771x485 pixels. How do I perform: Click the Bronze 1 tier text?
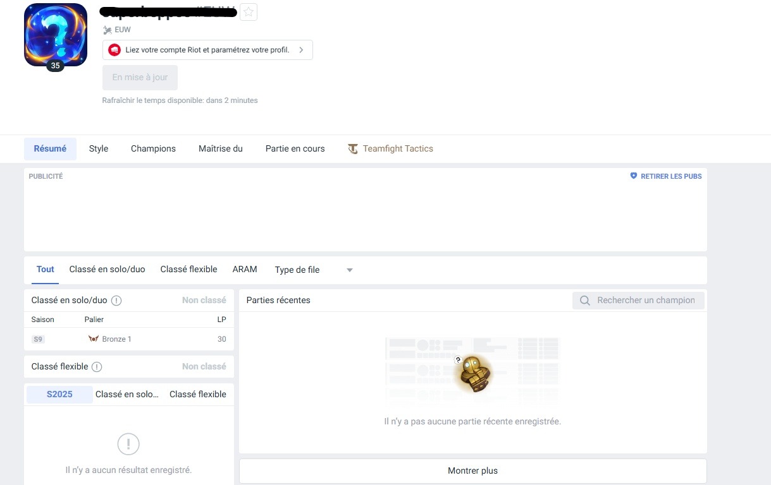(x=117, y=339)
